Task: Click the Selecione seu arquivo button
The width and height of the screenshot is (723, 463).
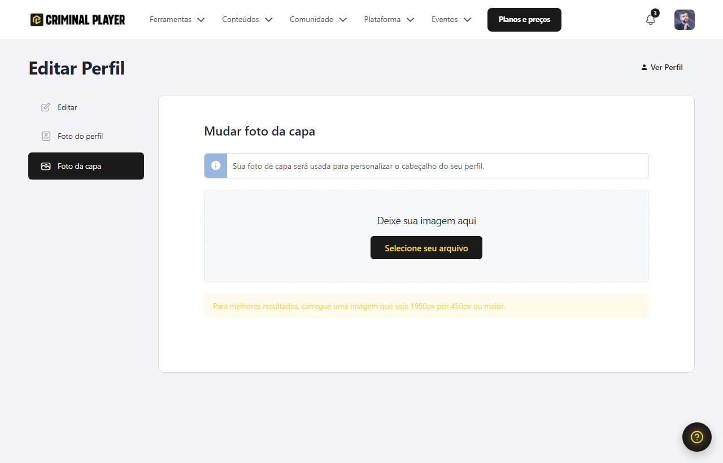Action: coord(426,248)
